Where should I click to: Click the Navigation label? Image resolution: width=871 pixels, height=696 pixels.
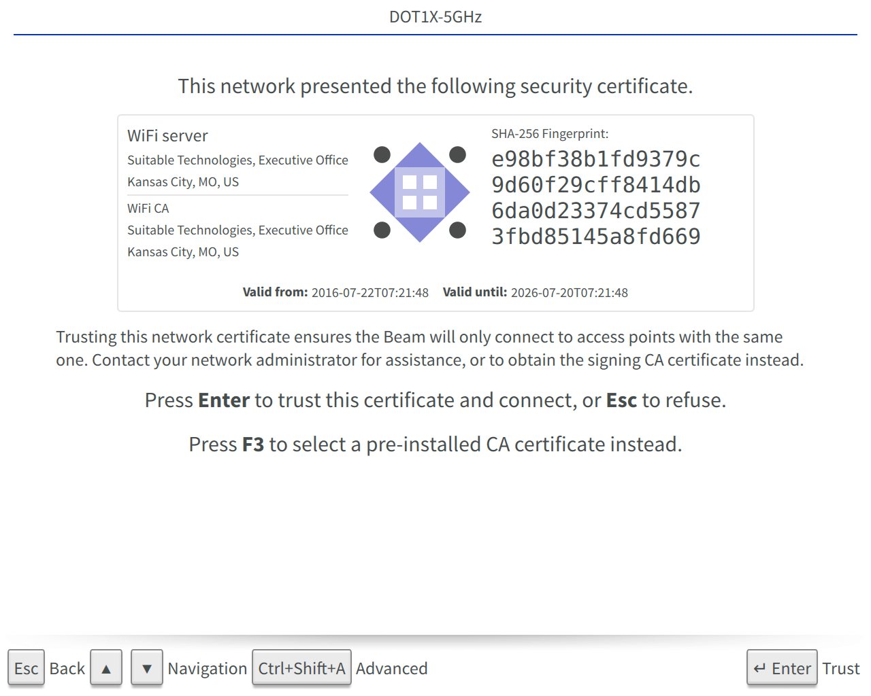click(208, 669)
